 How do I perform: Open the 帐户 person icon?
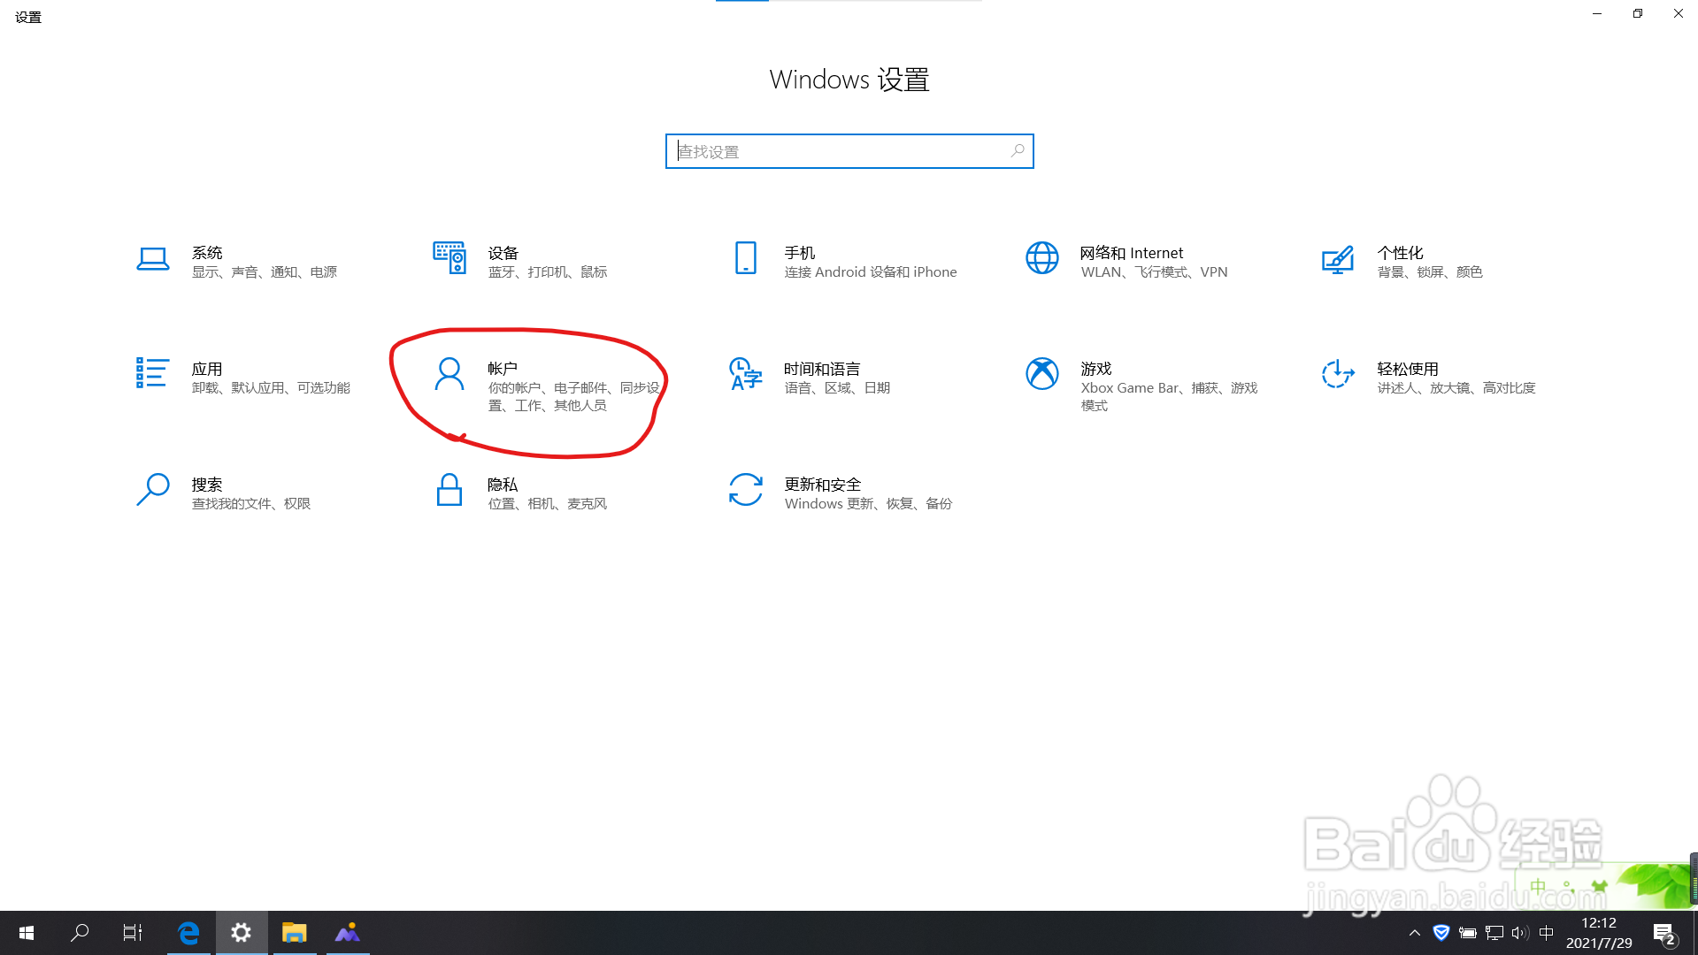pyautogui.click(x=449, y=374)
